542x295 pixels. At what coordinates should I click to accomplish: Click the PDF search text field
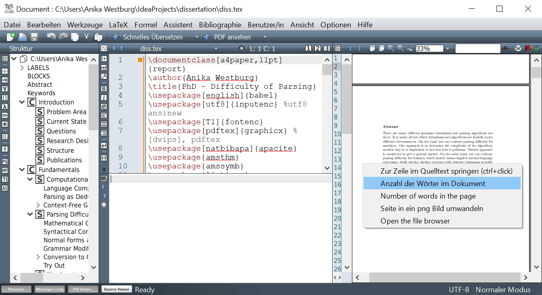478,49
